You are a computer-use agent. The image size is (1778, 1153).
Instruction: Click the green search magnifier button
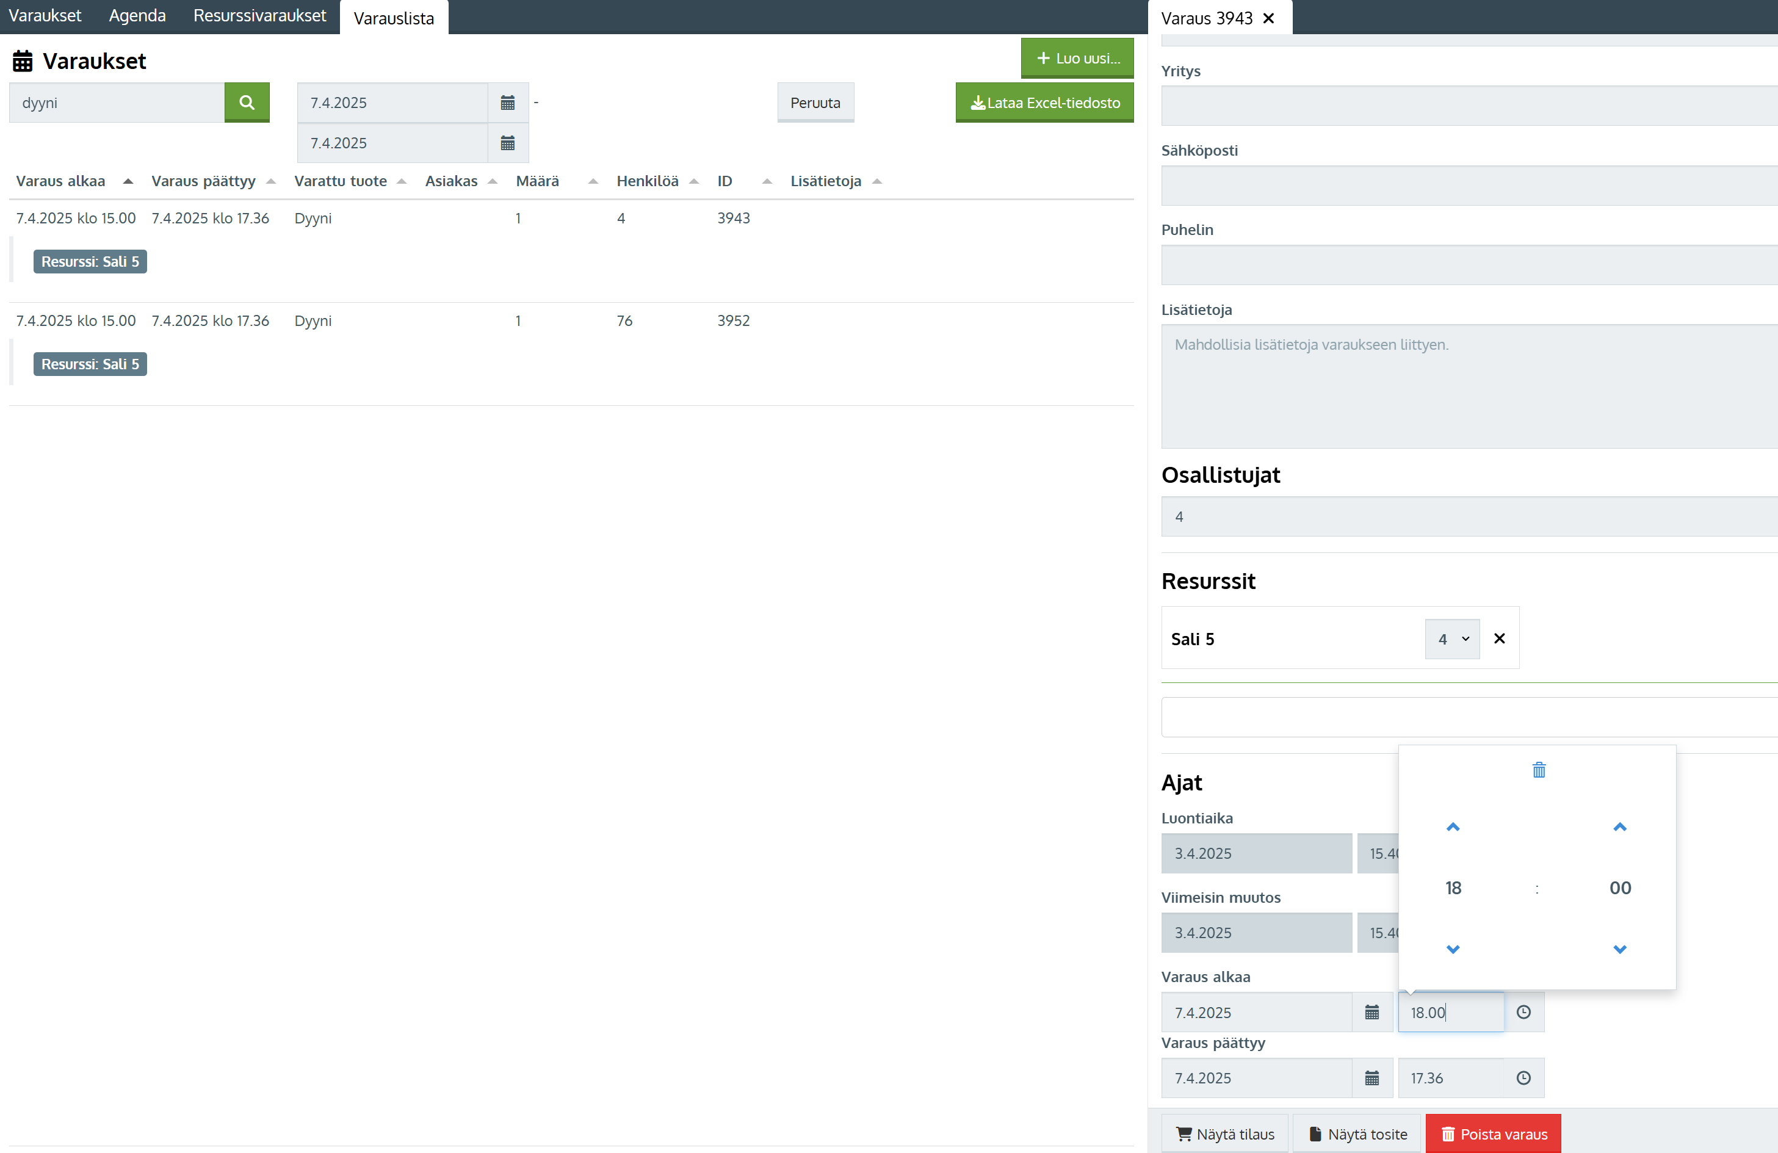[247, 103]
